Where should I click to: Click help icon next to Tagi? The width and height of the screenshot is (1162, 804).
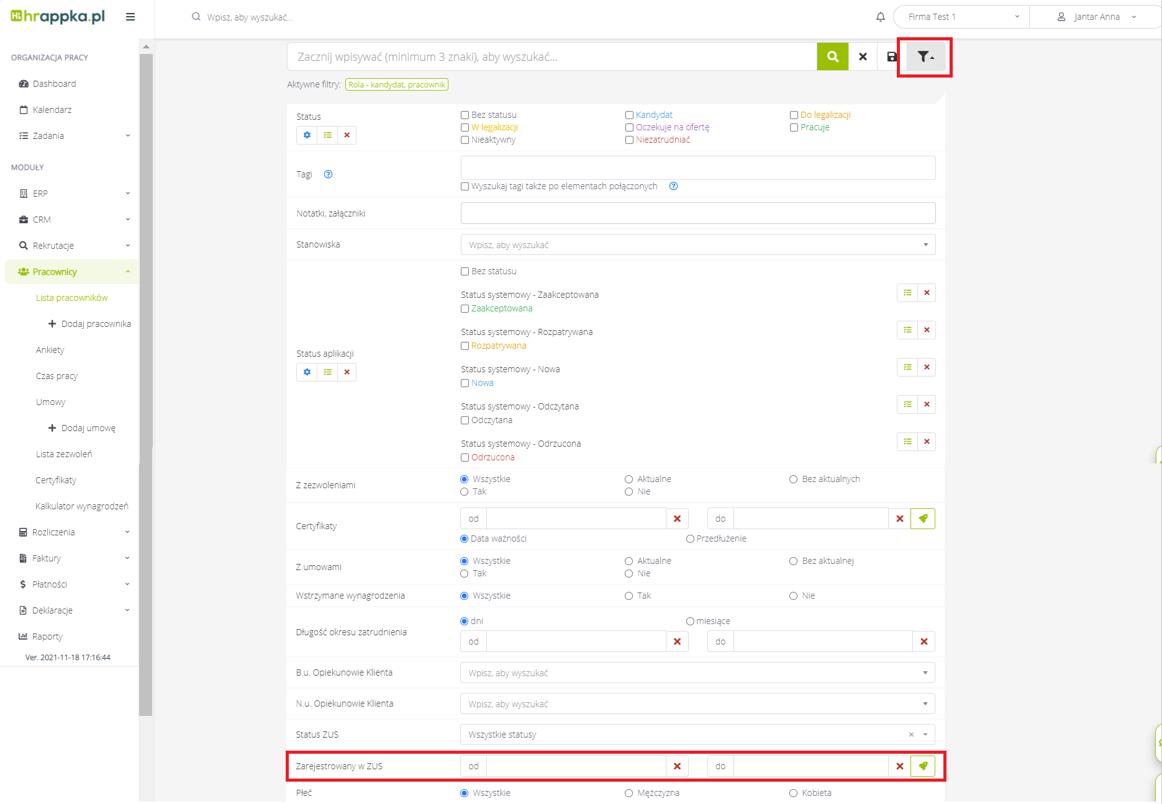coord(329,174)
